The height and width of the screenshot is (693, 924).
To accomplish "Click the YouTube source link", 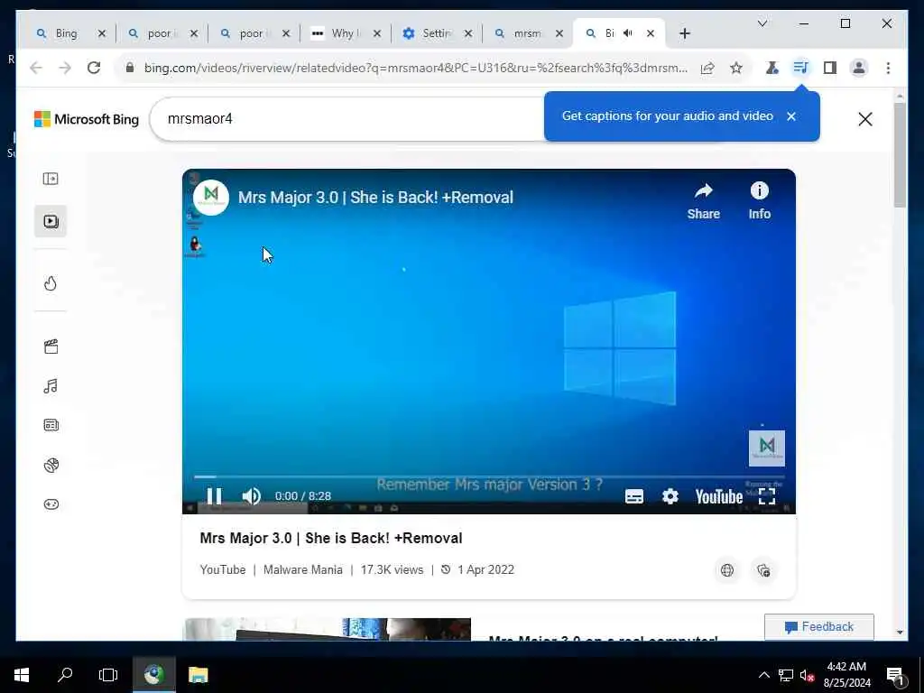I will [x=223, y=570].
